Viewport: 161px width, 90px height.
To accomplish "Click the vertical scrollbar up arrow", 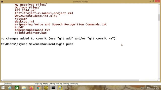I will point(159,4).
